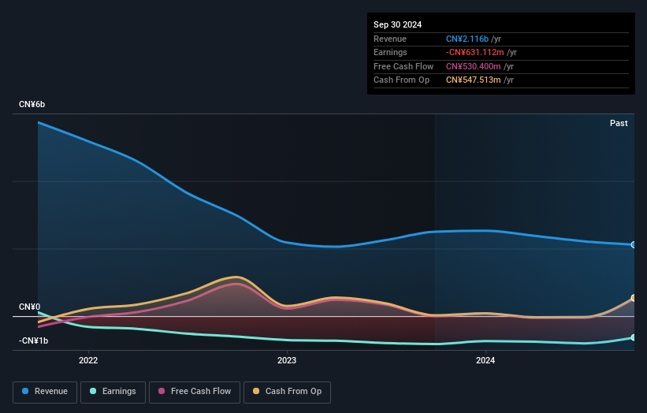Click the -CN¥631.112m earnings value

click(x=475, y=52)
